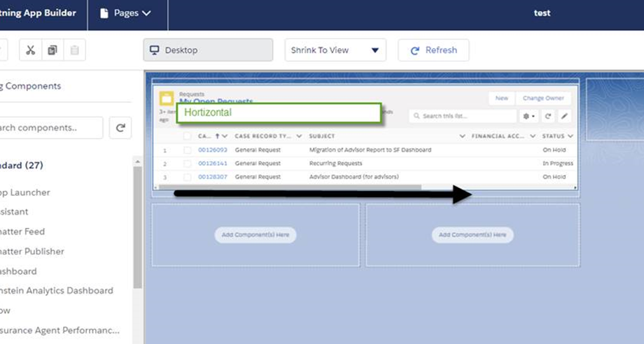Select the Chatter Feed component
Screen dimensions: 644x344
22,231
